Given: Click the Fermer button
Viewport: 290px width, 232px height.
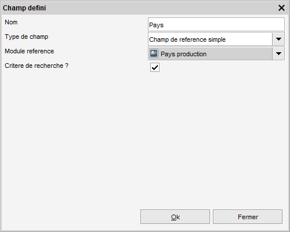Looking at the screenshot, I should point(248,217).
